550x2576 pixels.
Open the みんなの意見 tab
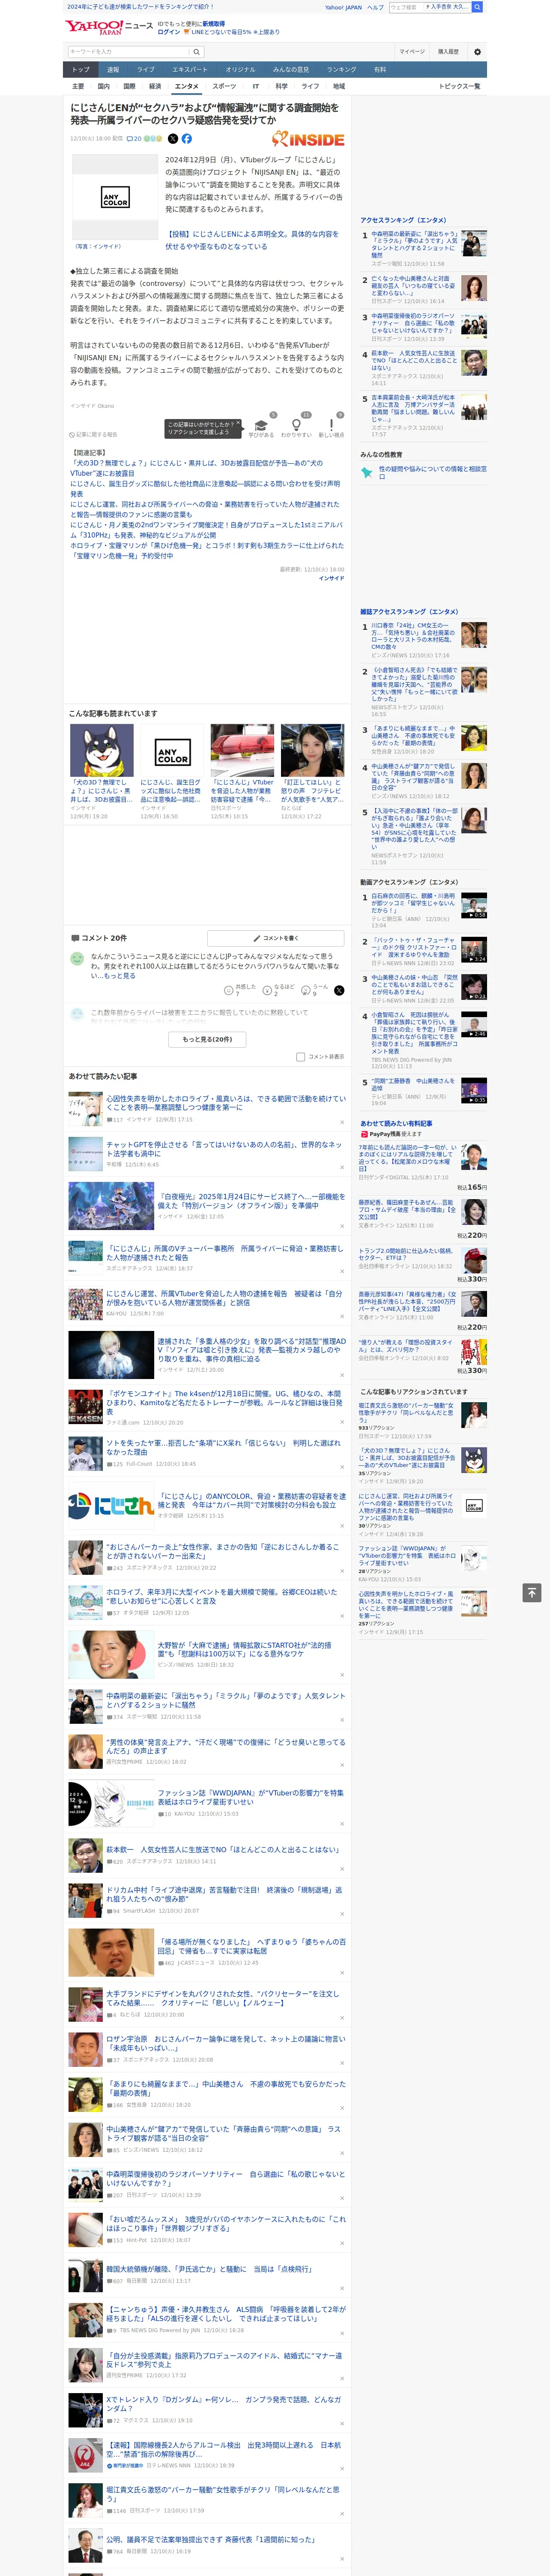[x=291, y=70]
